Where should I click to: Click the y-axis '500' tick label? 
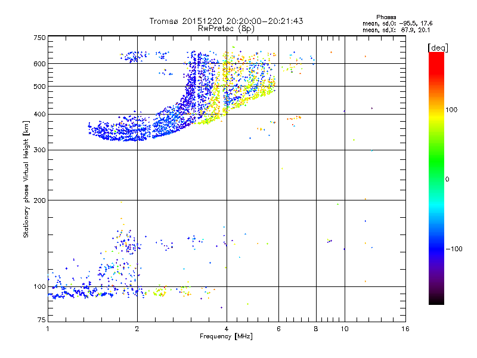39,87
